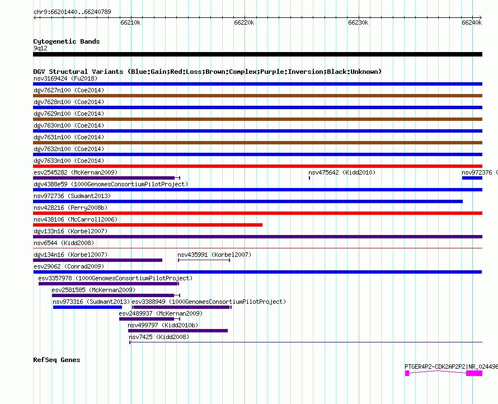The image size is (498, 404).
Task: Open dgv134n16 (Korbel2007) variant
Action: (71, 255)
